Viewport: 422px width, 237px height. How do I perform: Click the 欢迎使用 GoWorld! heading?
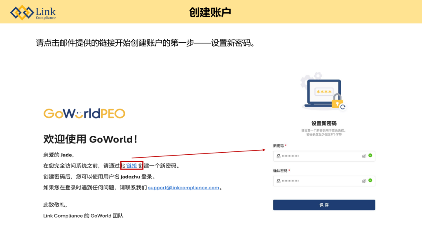click(x=90, y=139)
